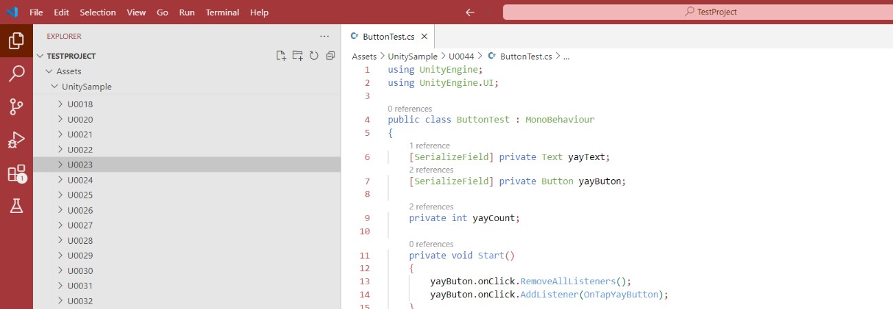Expand the U0024 folder
Viewport: 893px width, 309px height.
point(186,180)
